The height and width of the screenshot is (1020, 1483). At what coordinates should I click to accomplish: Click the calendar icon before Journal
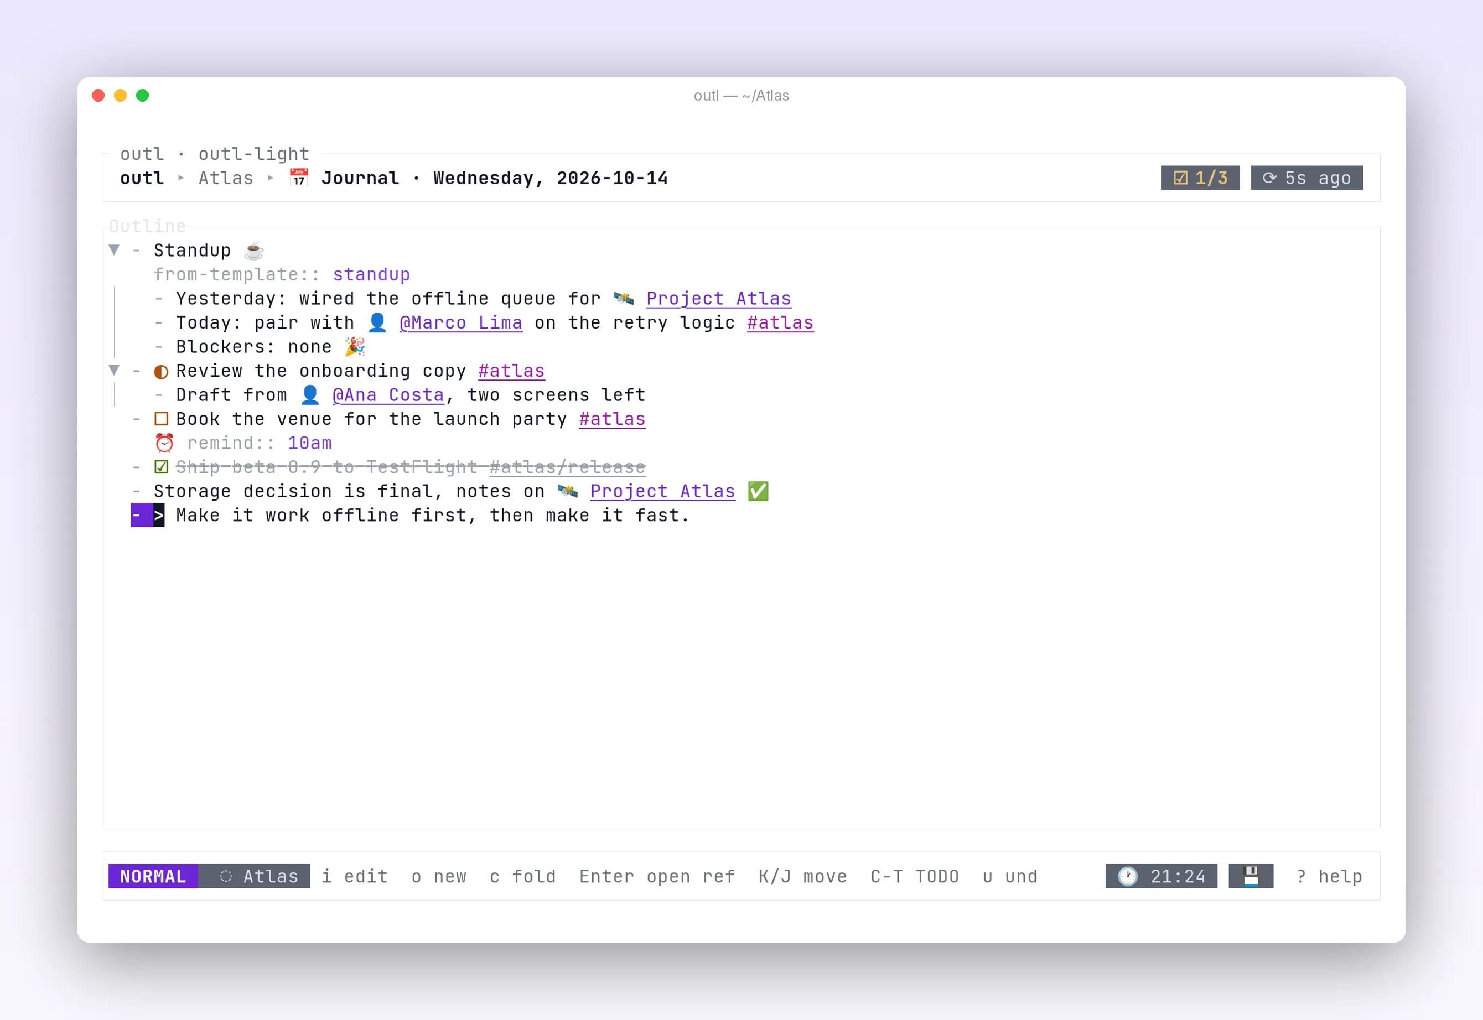[x=298, y=178]
